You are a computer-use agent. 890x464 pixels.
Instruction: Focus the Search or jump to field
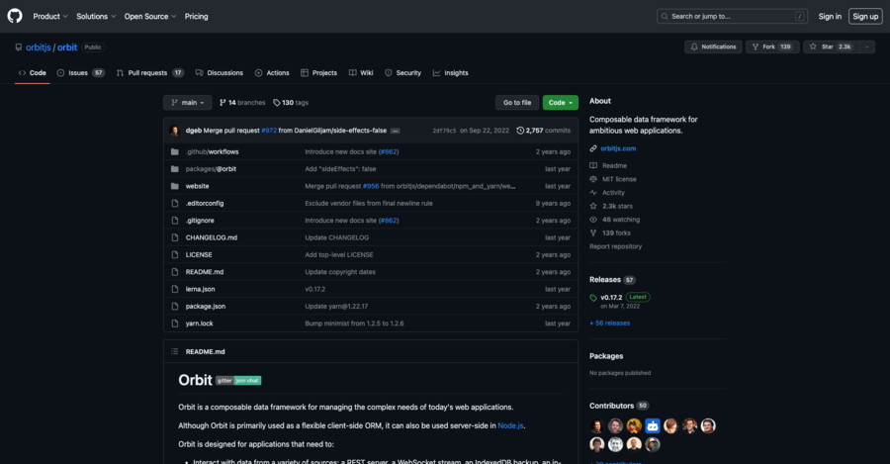[732, 17]
